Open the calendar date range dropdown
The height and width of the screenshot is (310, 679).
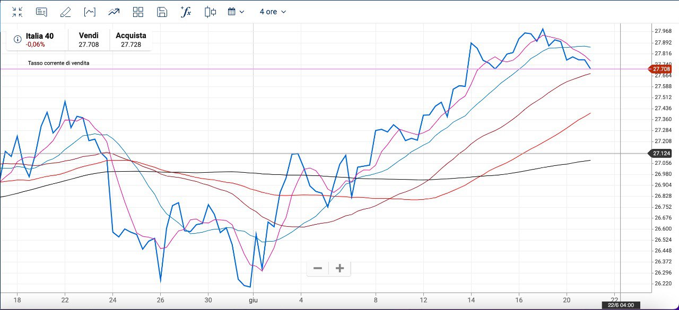(236, 12)
